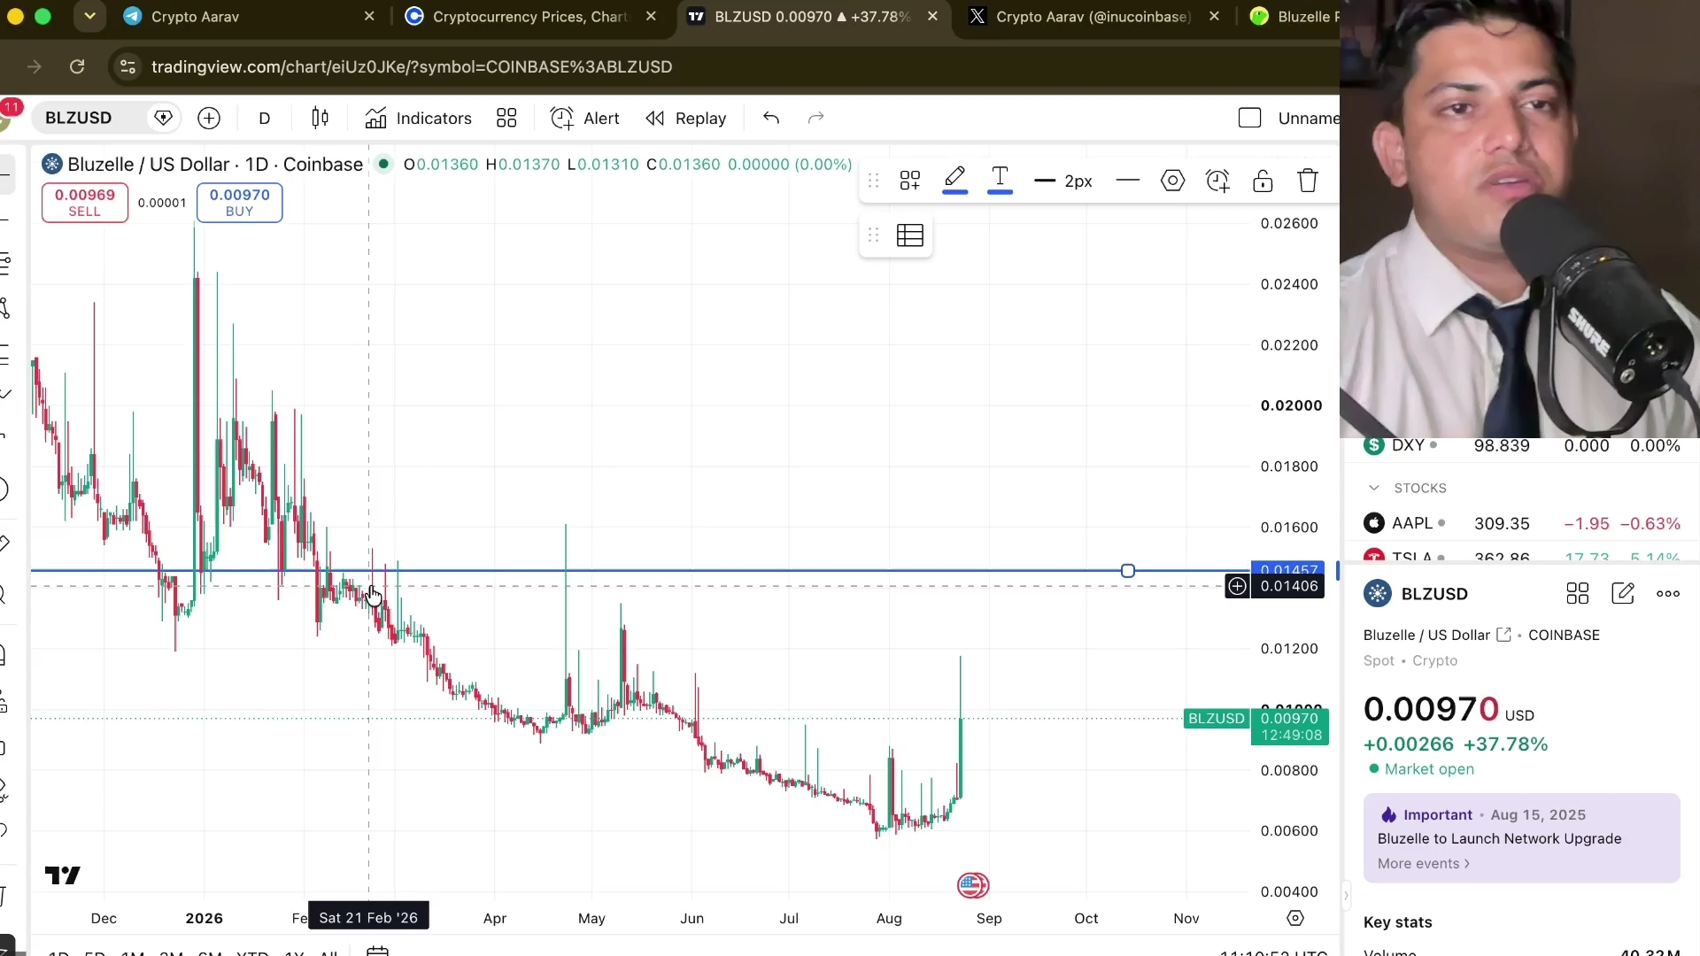
Task: Focus the tradingview.com address bar
Action: 412,67
